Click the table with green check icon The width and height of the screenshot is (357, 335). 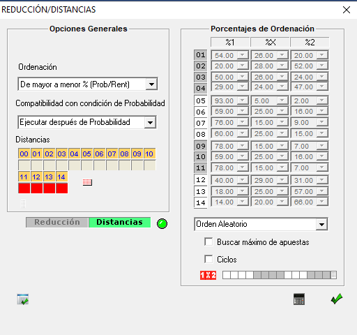(23, 299)
